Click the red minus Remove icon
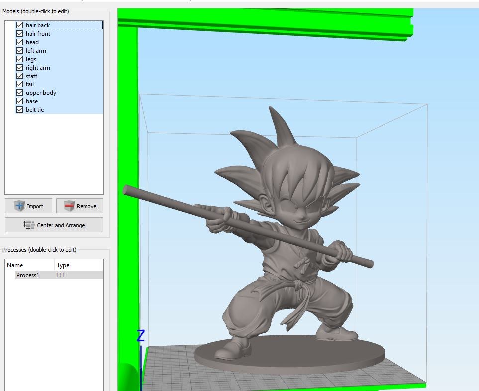Viewport: 479px width, 391px height. tap(69, 206)
